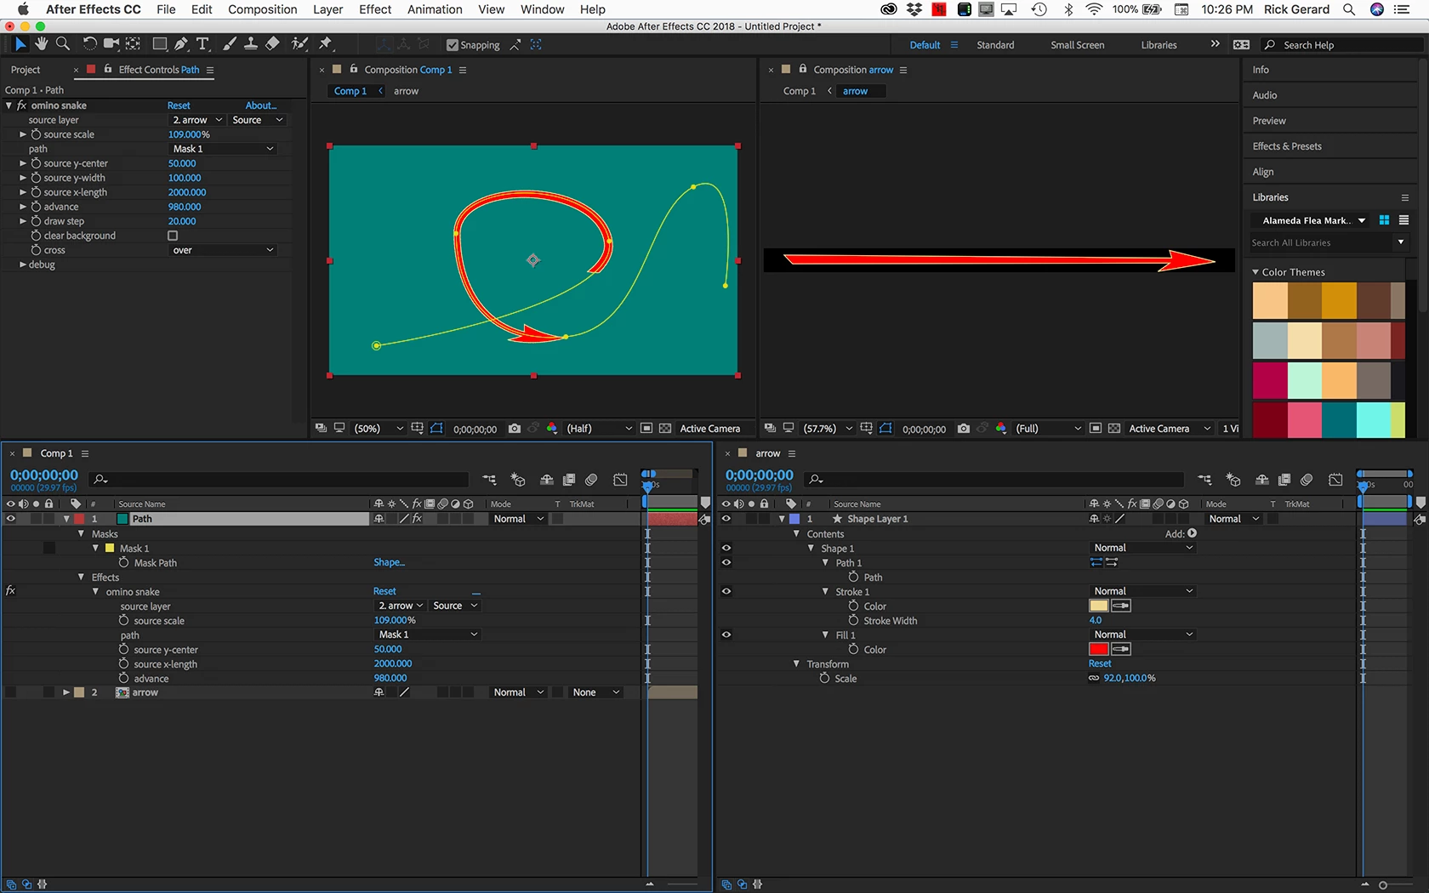
Task: Click Reset for Transform in arrow timeline
Action: (x=1100, y=664)
